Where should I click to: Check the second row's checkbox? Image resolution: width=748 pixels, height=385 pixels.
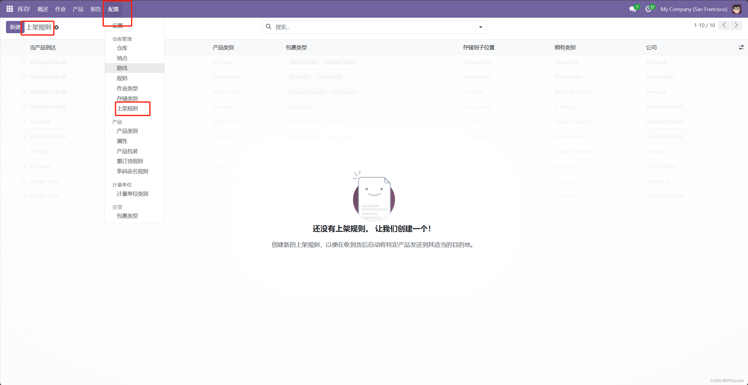[x=9, y=77]
